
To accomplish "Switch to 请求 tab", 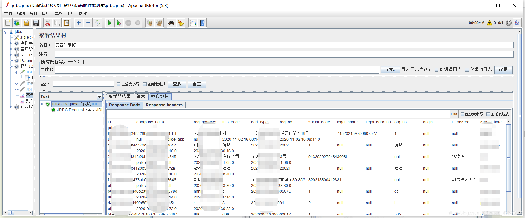I will [141, 97].
